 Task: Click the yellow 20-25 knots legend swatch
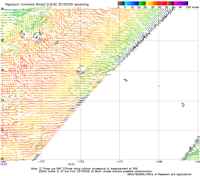(x=149, y=3)
